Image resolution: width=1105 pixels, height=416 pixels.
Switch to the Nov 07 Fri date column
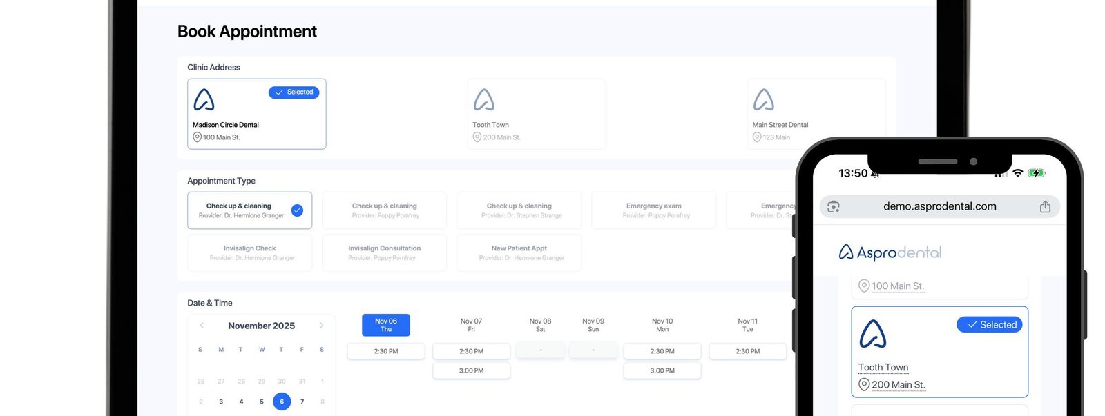[471, 325]
